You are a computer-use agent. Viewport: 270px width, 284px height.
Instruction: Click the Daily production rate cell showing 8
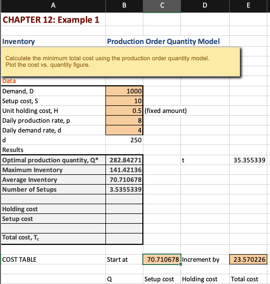click(124, 120)
